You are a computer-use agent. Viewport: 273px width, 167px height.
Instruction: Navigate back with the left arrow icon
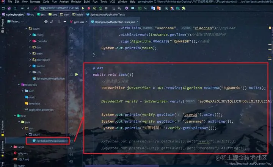click(22, 8)
